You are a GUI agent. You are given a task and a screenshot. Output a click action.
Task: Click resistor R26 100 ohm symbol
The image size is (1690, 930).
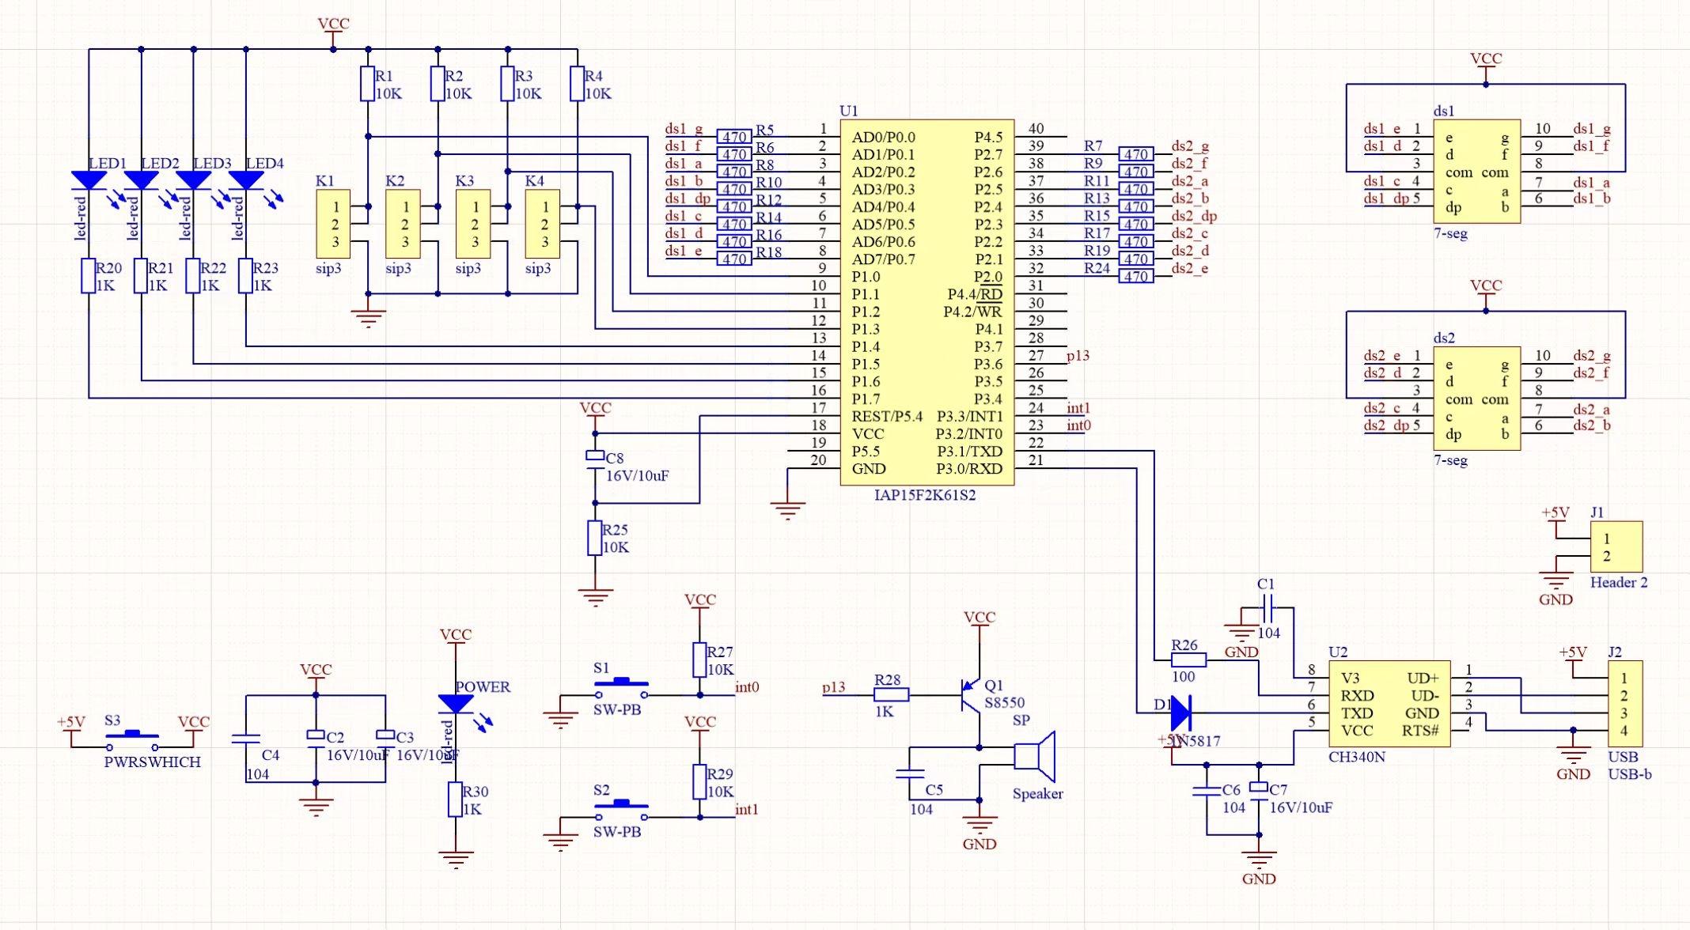(1188, 660)
